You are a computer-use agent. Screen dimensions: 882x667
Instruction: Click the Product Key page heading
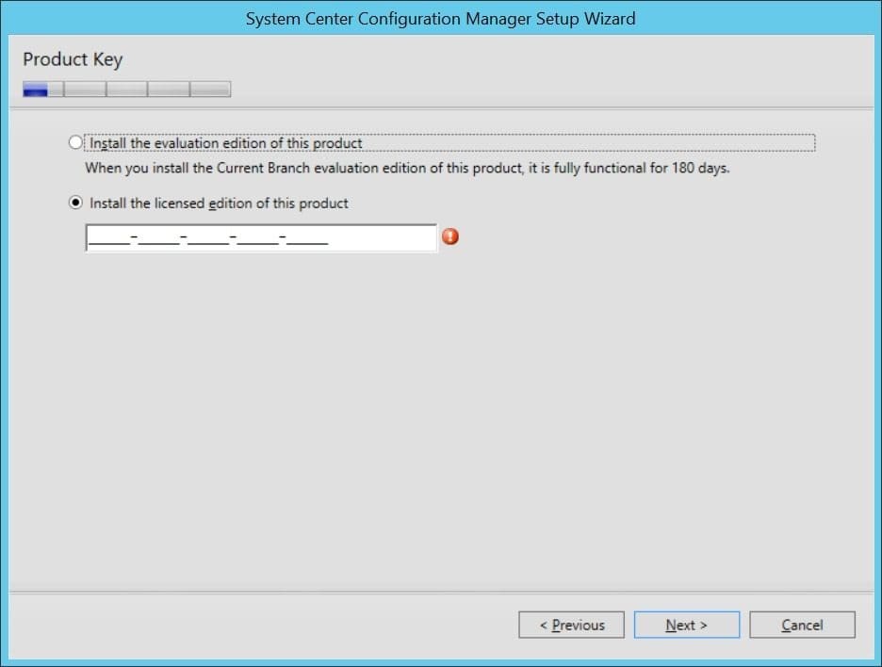[x=73, y=59]
